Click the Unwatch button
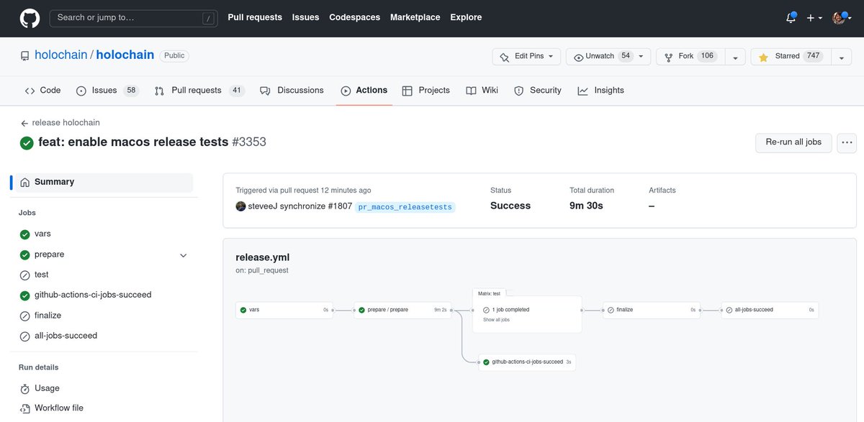 click(608, 57)
